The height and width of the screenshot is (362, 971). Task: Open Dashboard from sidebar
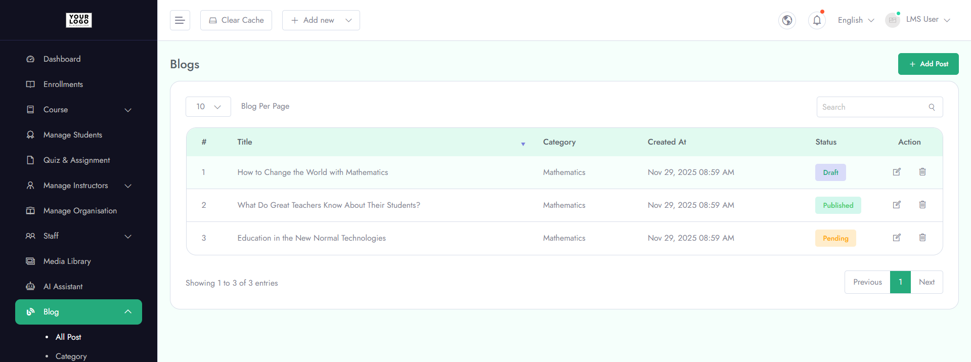click(x=62, y=59)
